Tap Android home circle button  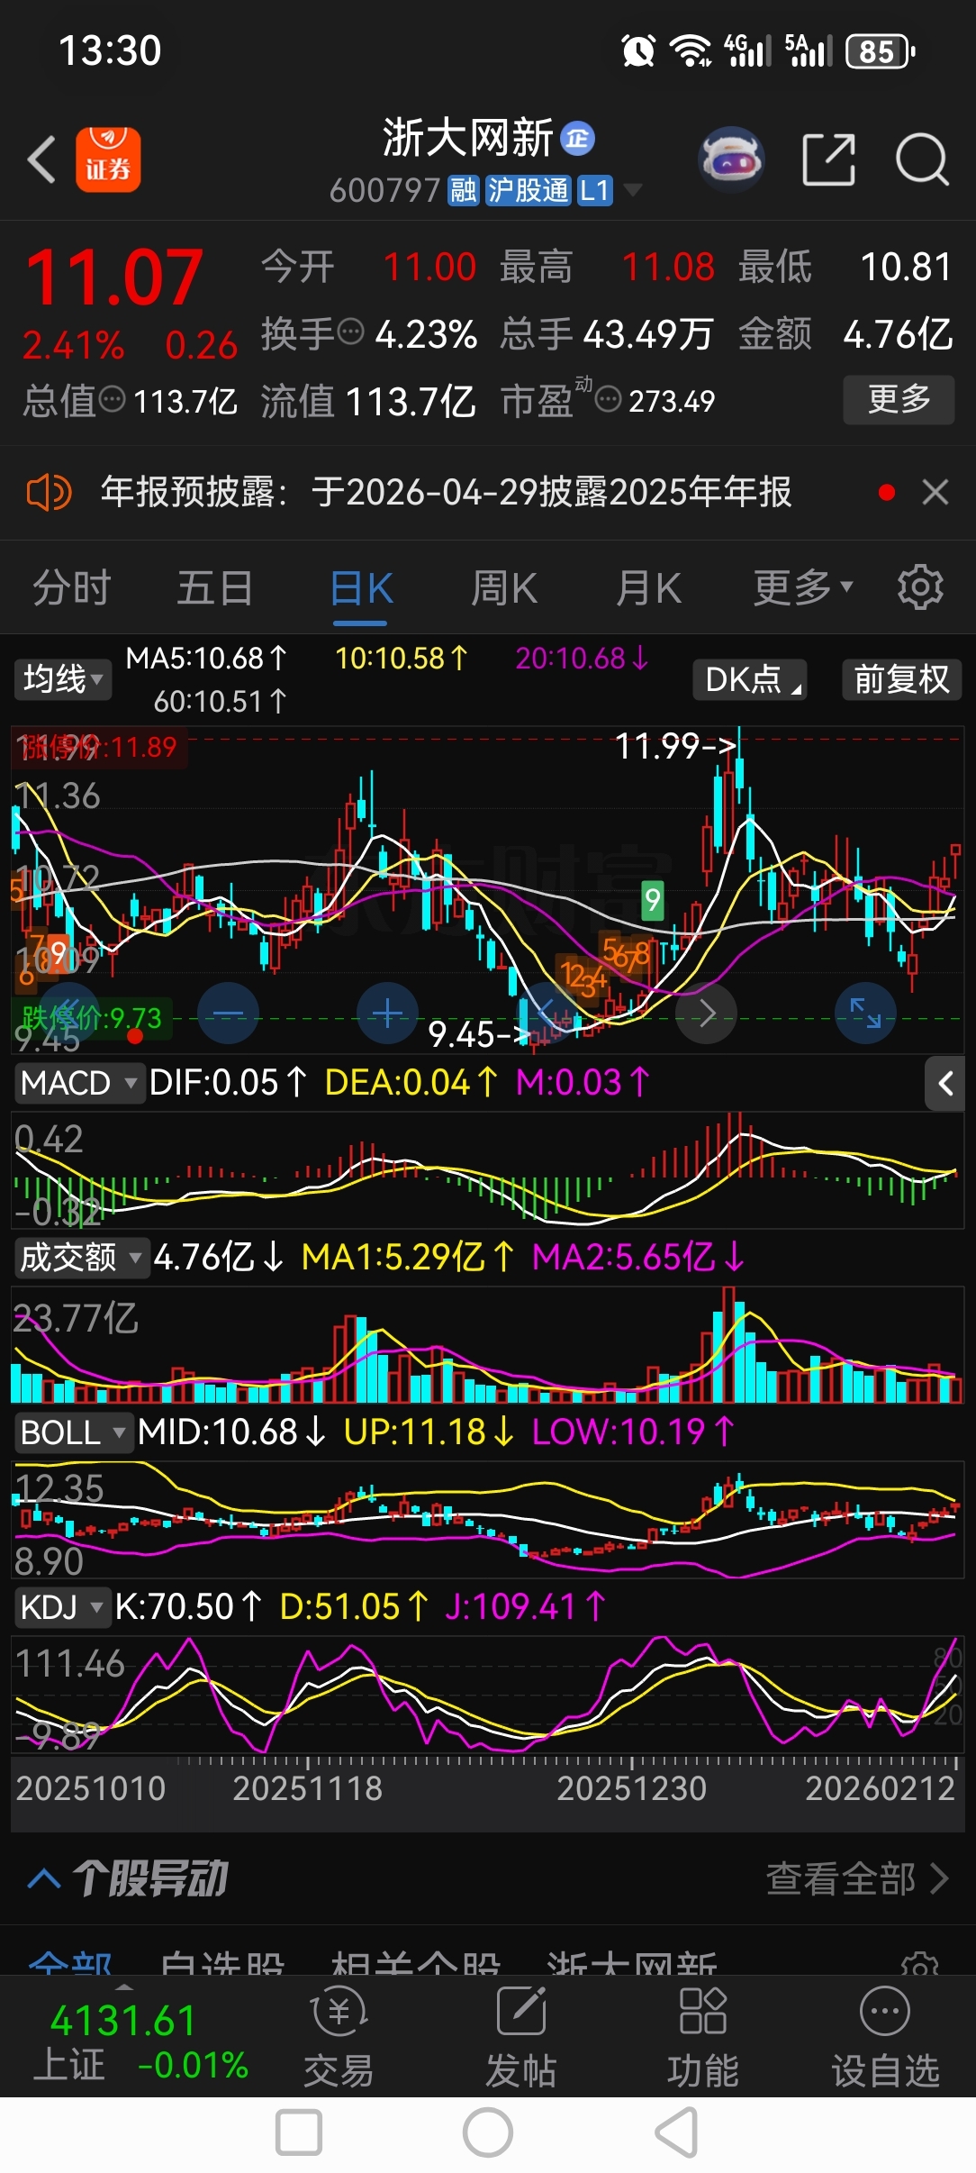coord(488,2133)
